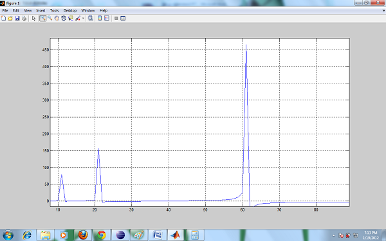This screenshot has width=386, height=241.
Task: Select the Edit Plot arrow tool
Action: (x=33, y=18)
